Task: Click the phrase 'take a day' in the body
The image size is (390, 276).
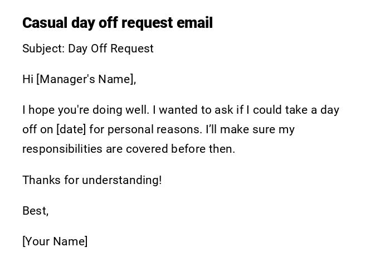Action: pos(312,110)
